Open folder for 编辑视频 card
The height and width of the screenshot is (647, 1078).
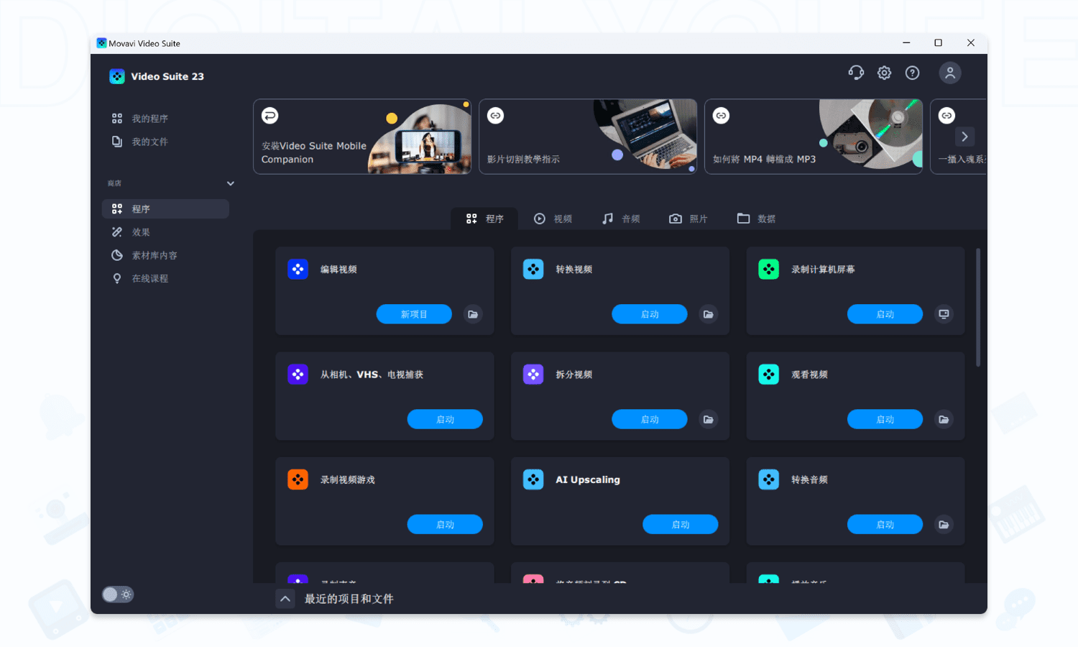473,314
